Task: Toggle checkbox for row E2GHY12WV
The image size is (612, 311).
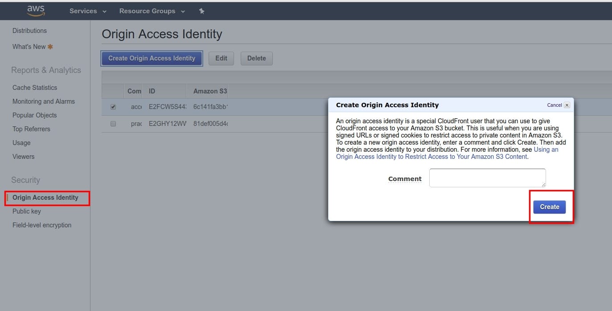Action: click(113, 124)
